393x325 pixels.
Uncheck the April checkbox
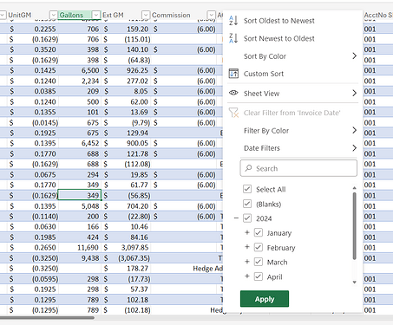pos(259,276)
